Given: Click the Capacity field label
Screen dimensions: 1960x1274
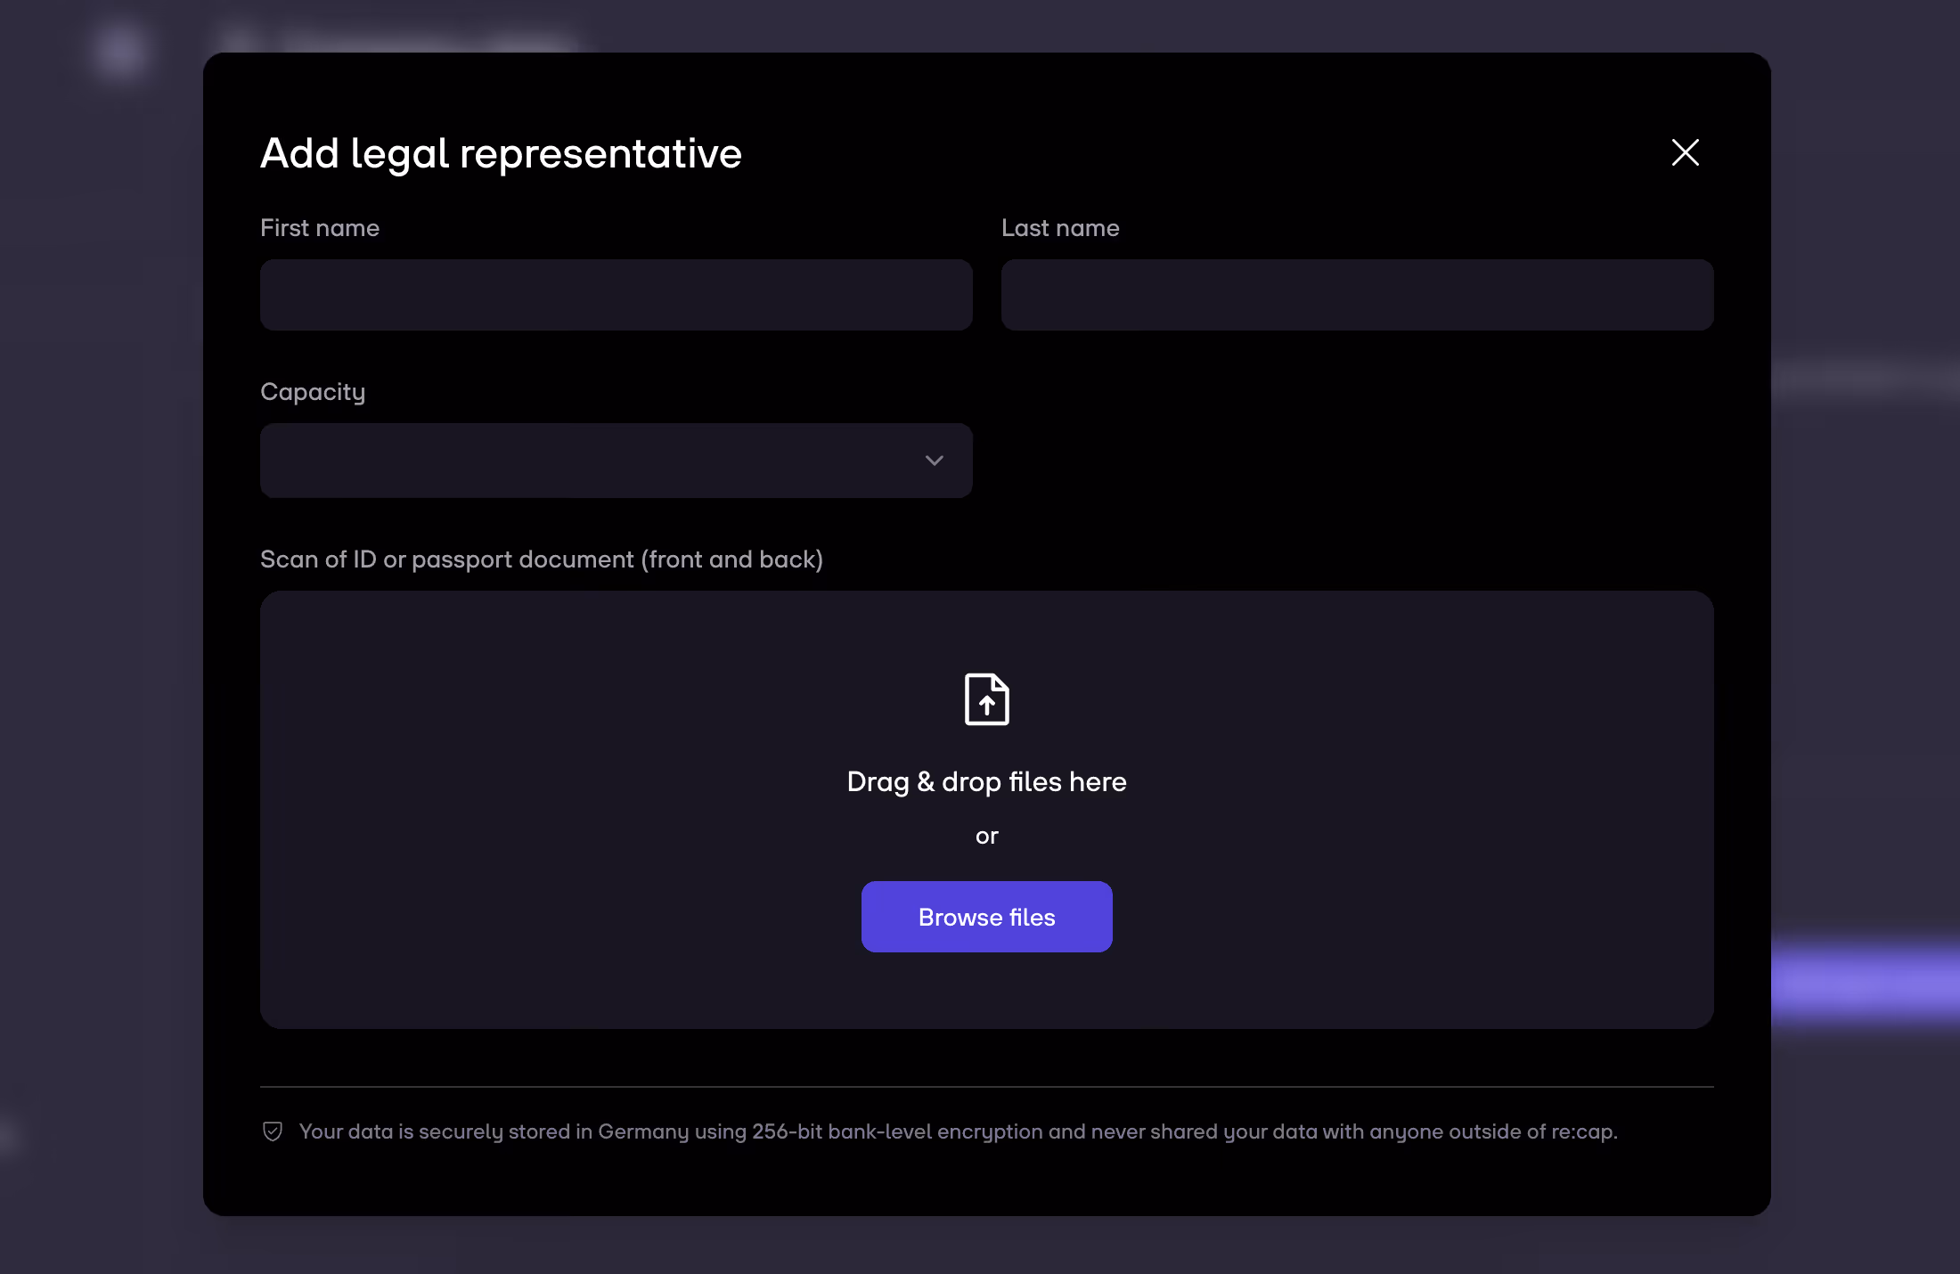Looking at the screenshot, I should coord(312,392).
